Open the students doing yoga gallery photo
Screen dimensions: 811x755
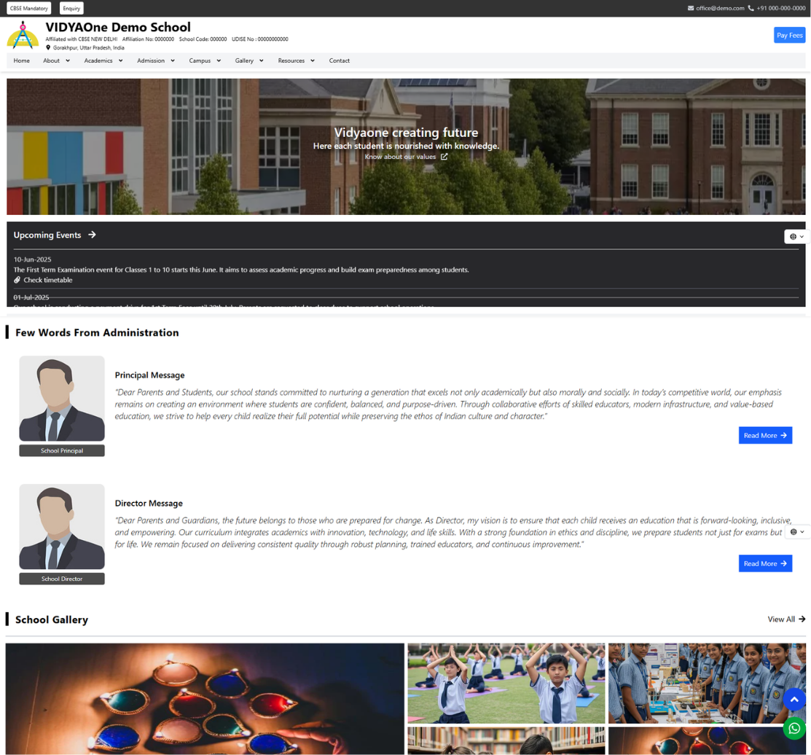[x=506, y=683]
